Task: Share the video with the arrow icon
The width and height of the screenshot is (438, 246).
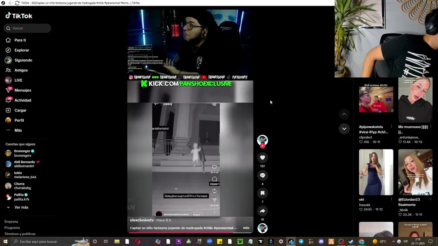Action: coord(262,211)
